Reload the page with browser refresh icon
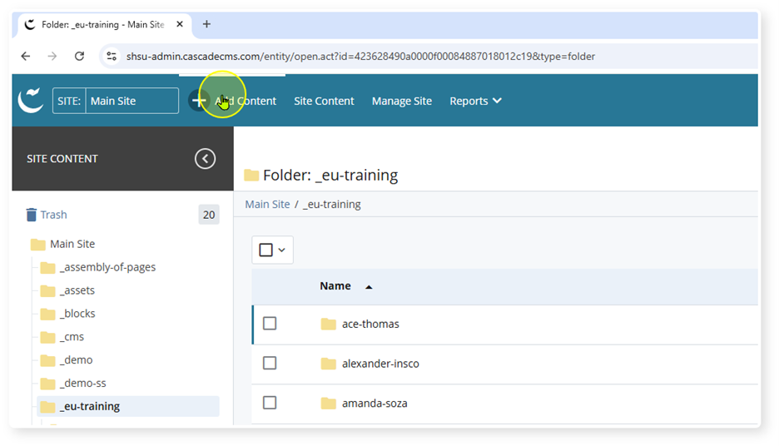This screenshot has height=446, width=779. point(79,57)
